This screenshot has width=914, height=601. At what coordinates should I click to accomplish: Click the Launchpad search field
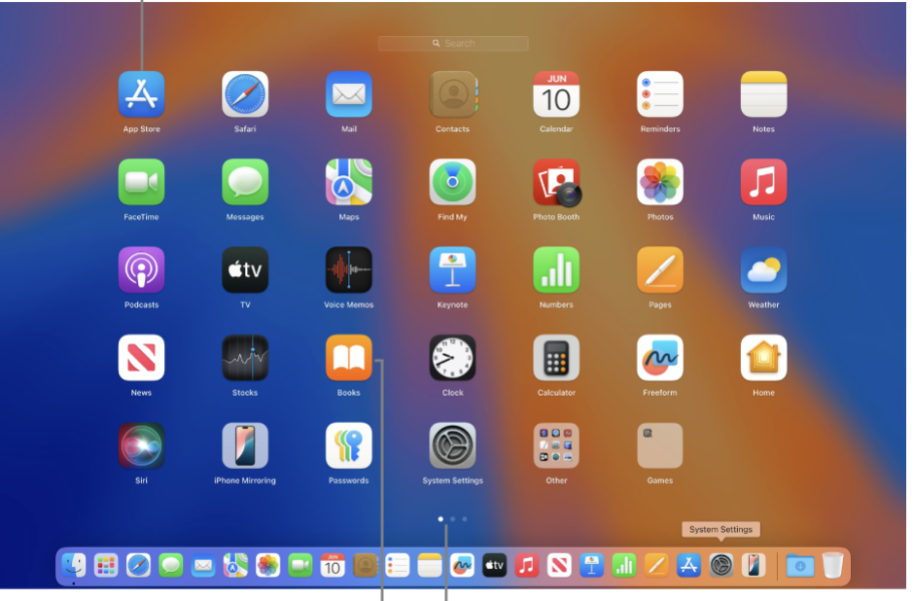(453, 44)
